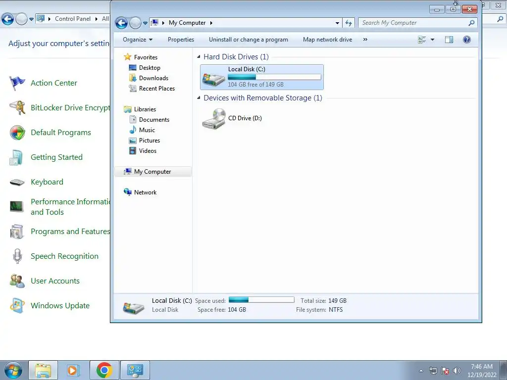Switch to Control Panel taskbar button

click(x=135, y=370)
